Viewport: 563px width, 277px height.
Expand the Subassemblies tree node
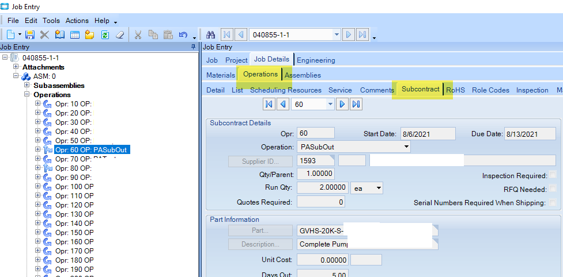coord(27,85)
